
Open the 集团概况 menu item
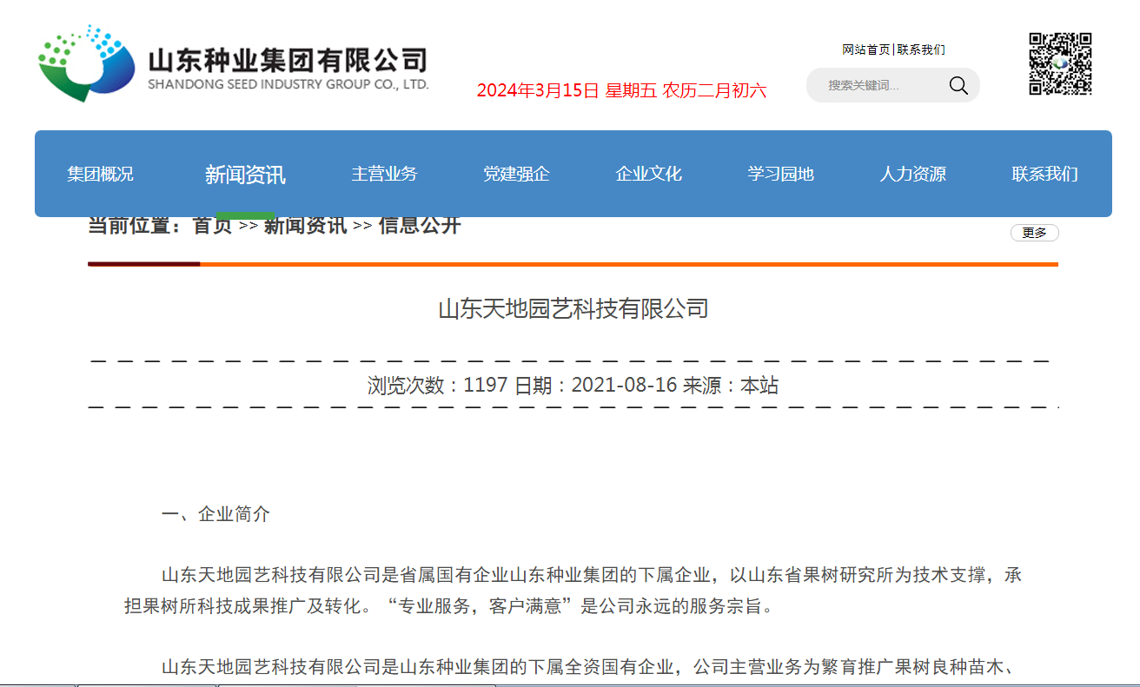(x=100, y=174)
